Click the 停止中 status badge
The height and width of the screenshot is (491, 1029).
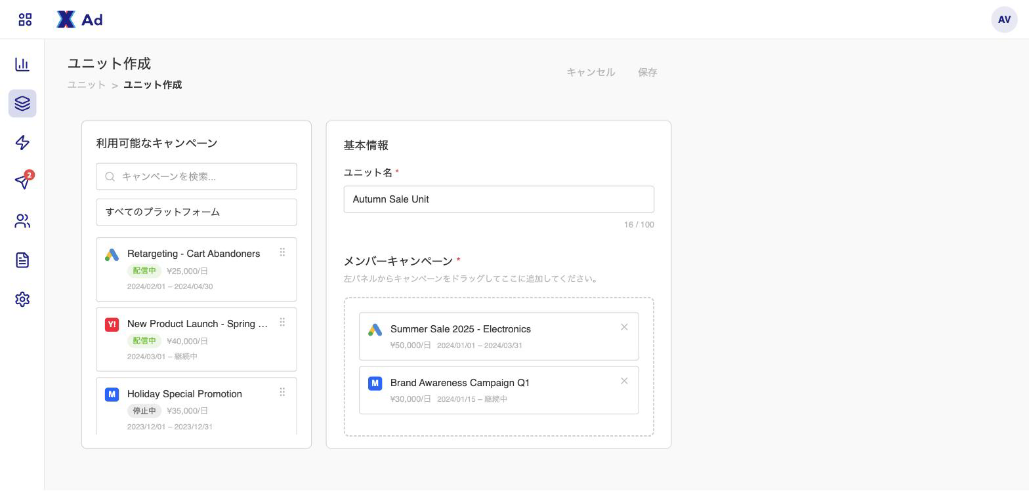[x=144, y=411]
